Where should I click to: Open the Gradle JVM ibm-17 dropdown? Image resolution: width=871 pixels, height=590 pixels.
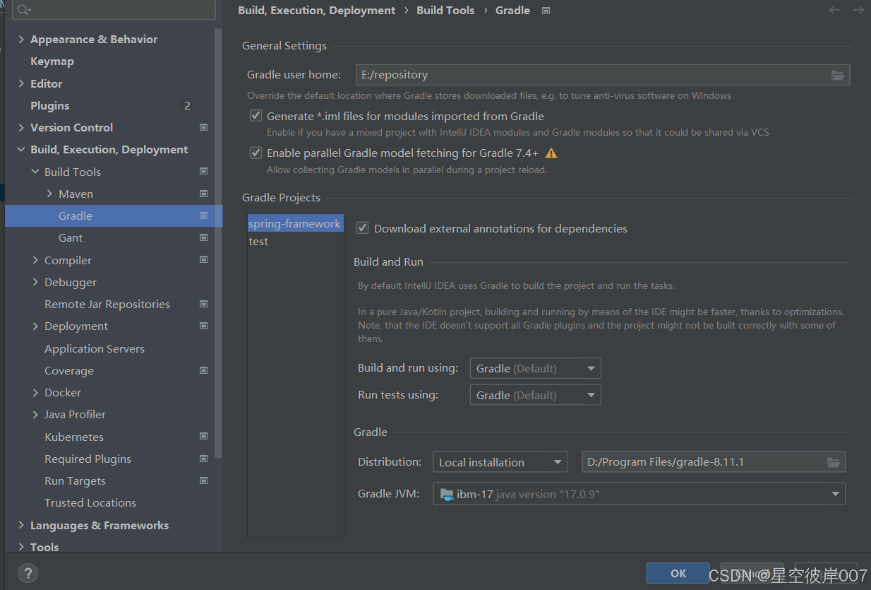639,494
